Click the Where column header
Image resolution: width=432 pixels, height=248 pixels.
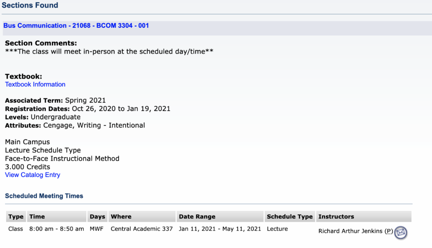121,217
